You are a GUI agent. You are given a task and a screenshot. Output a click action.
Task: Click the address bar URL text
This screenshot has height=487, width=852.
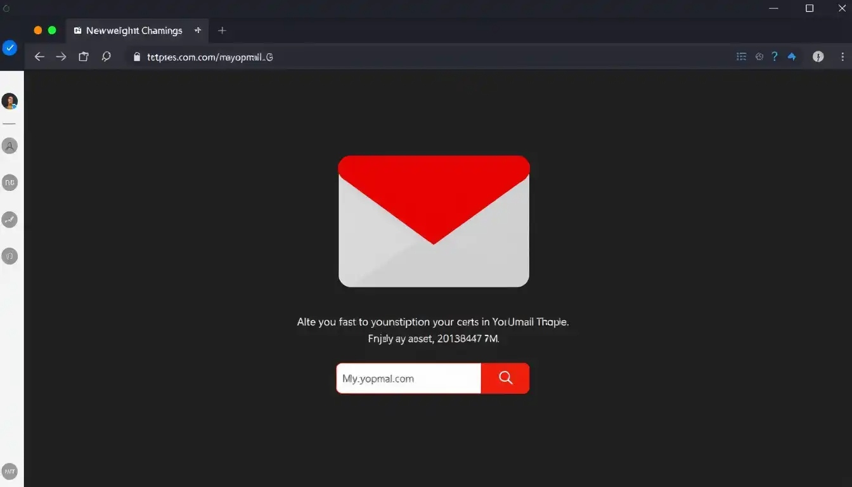[210, 57]
